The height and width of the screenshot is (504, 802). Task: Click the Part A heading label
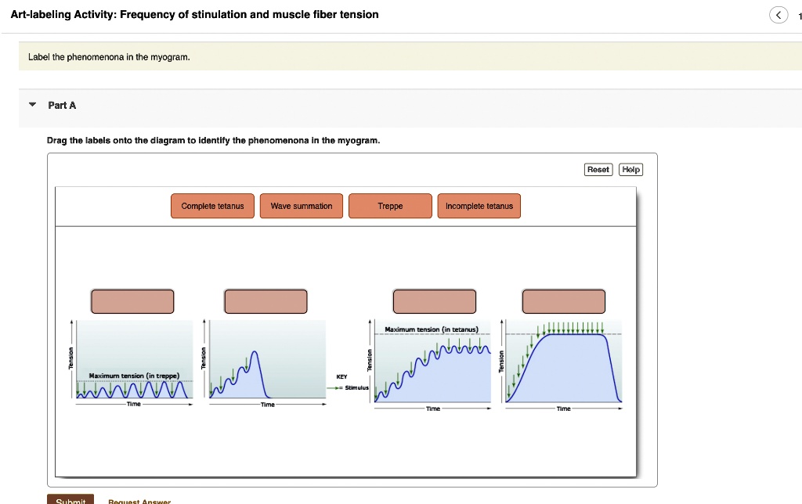[x=61, y=105]
